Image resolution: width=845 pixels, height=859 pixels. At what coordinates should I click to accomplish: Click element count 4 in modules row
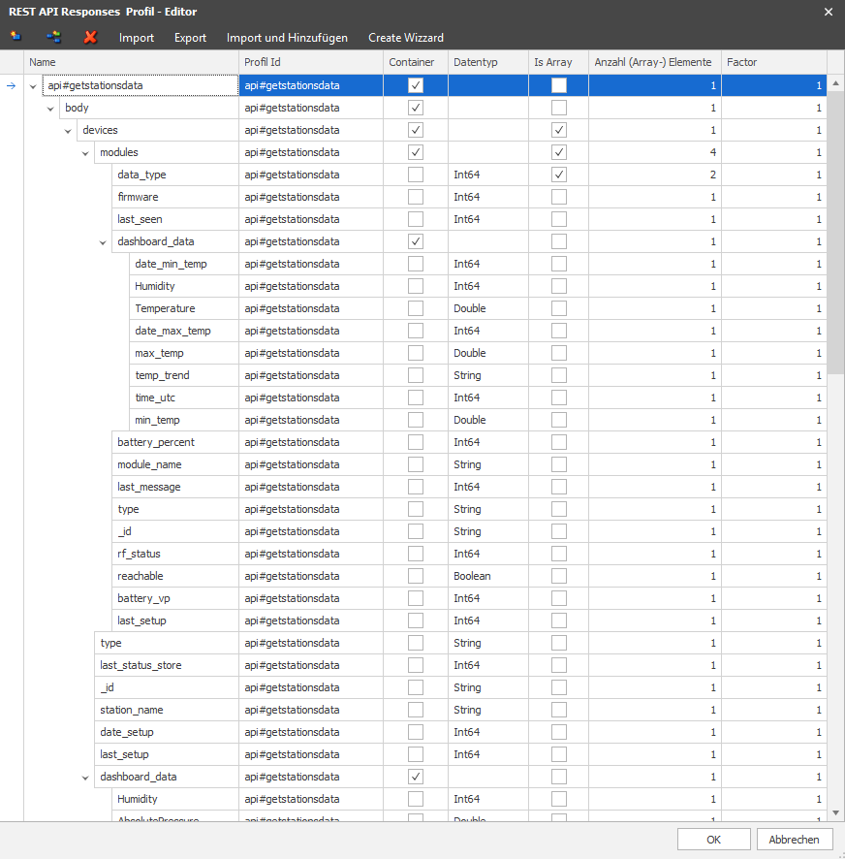(655, 152)
